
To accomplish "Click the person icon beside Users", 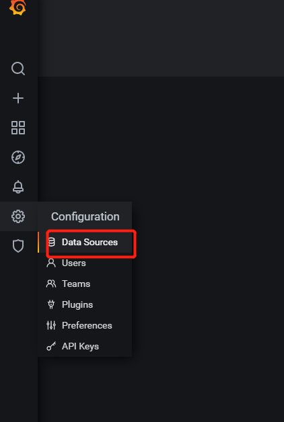I will (51, 263).
